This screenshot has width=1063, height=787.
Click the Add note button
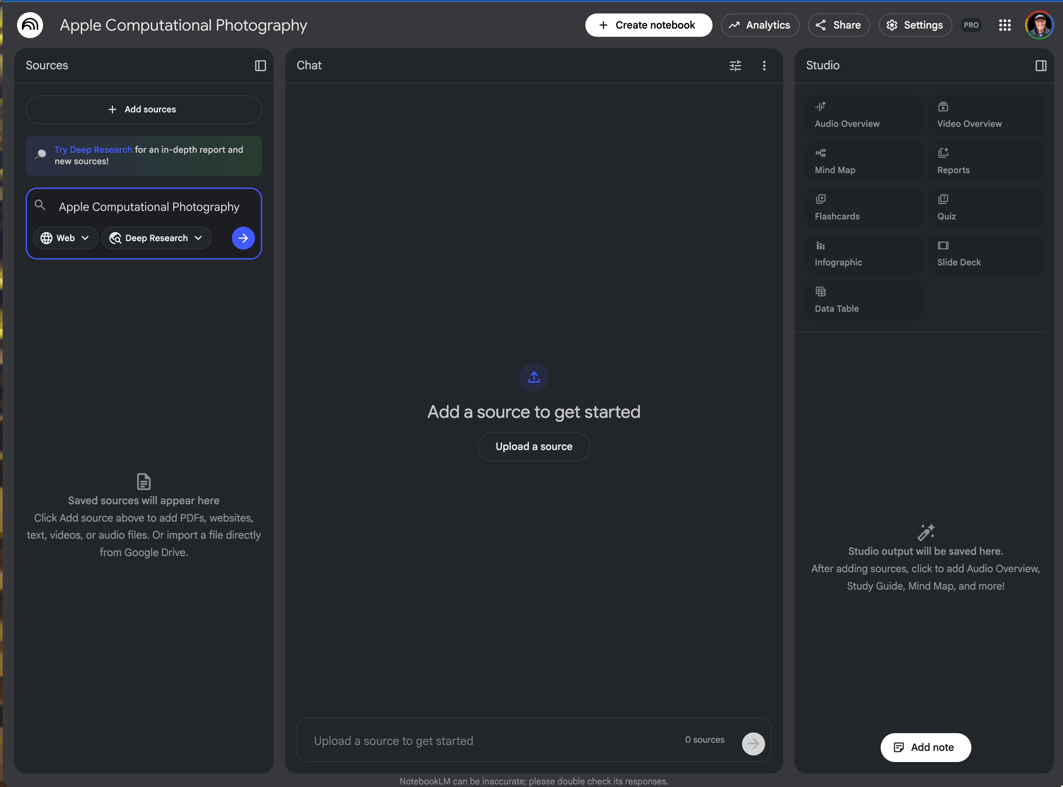pos(925,747)
